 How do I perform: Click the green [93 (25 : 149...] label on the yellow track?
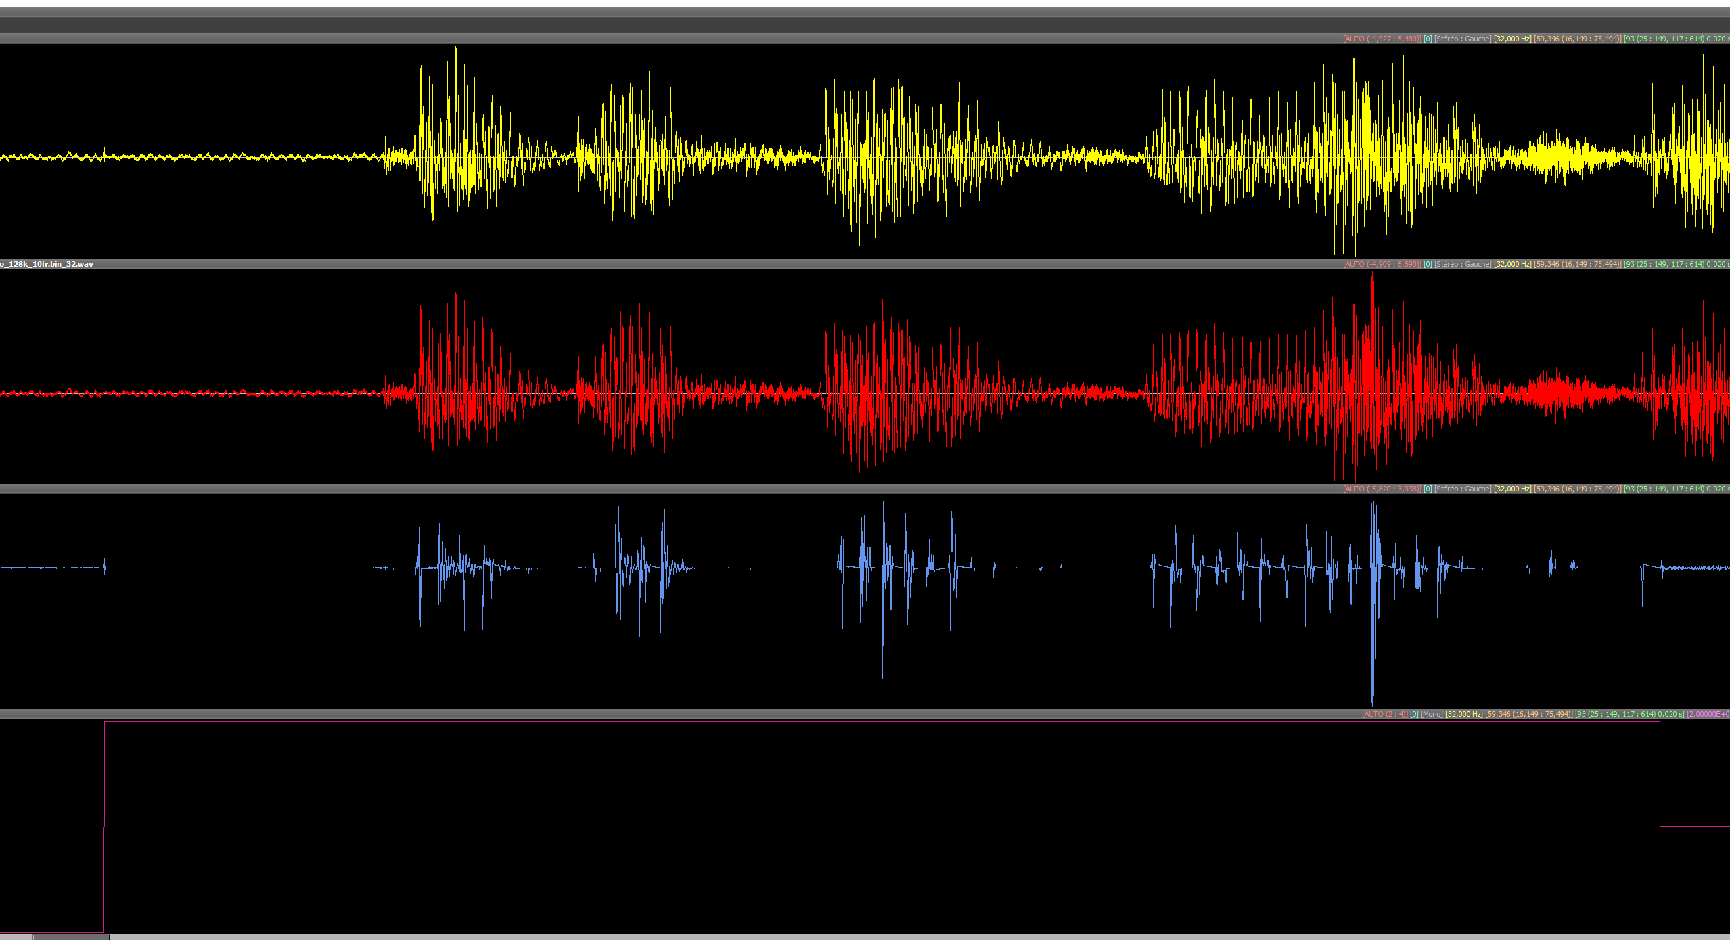point(1677,39)
